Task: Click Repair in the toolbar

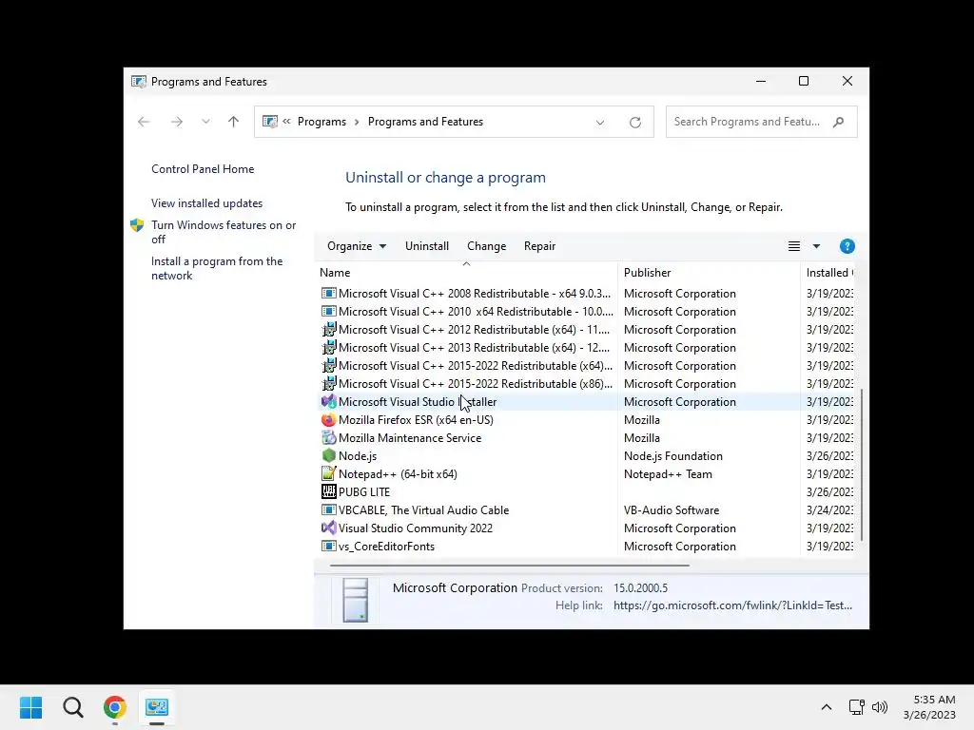Action: pyautogui.click(x=540, y=246)
